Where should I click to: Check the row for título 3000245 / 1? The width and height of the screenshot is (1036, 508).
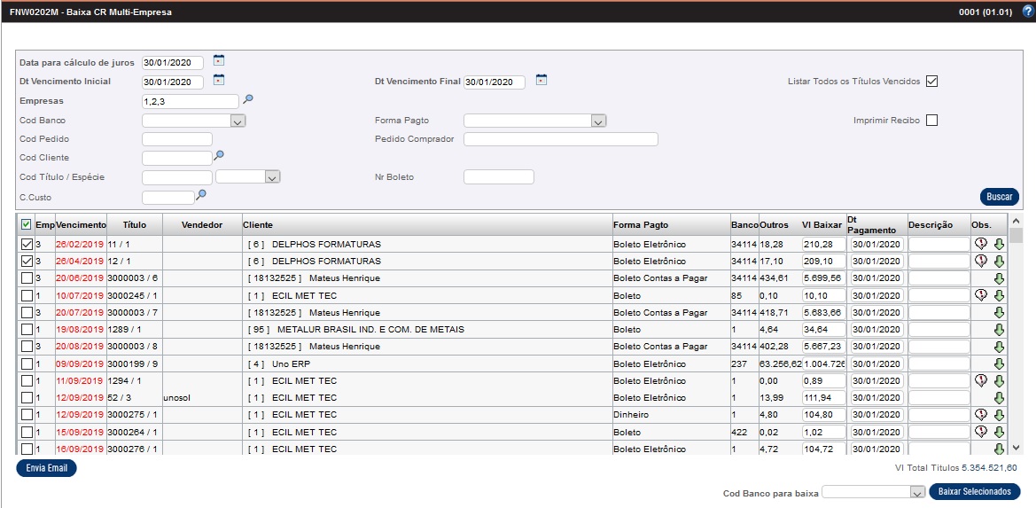pos(27,295)
